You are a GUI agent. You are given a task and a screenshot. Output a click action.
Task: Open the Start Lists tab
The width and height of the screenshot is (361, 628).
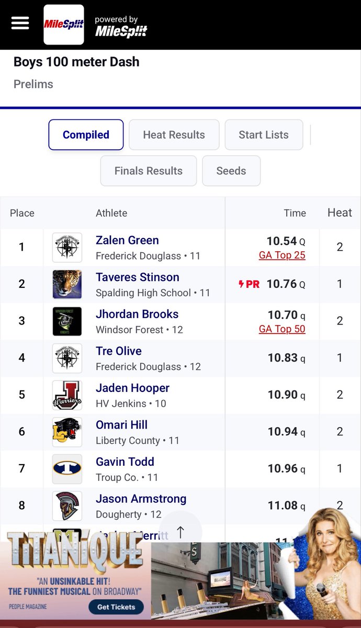[x=264, y=135]
